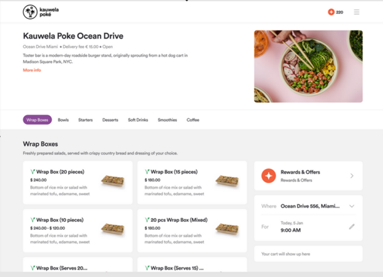Click the Kauwela Poké palm logo

point(29,12)
